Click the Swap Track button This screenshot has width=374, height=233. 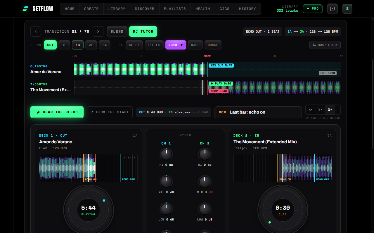(x=325, y=45)
